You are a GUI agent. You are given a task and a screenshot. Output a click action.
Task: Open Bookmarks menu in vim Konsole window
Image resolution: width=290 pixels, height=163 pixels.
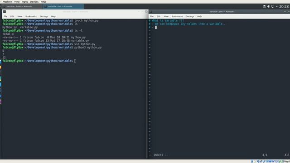click(177, 16)
